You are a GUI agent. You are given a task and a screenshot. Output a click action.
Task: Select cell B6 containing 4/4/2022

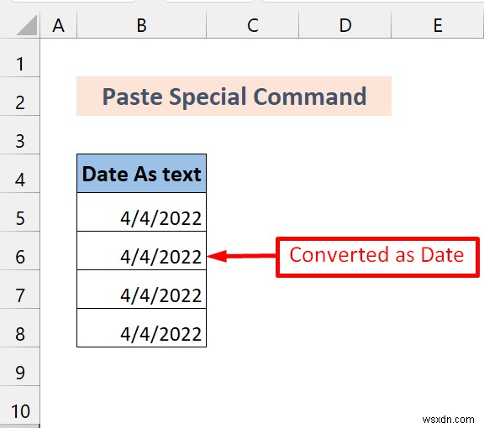point(141,251)
